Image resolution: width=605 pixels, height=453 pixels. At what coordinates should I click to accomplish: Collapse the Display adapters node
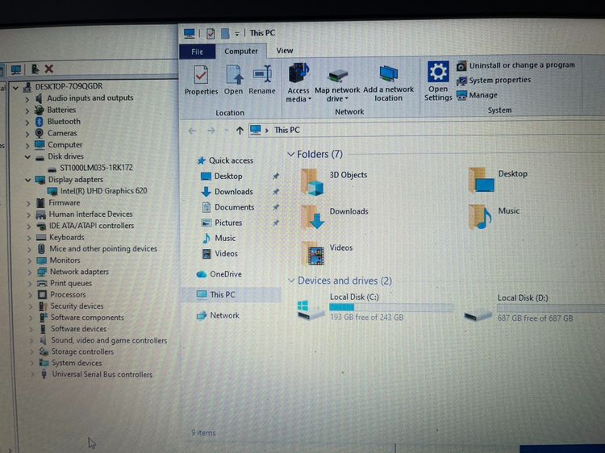pyautogui.click(x=27, y=180)
